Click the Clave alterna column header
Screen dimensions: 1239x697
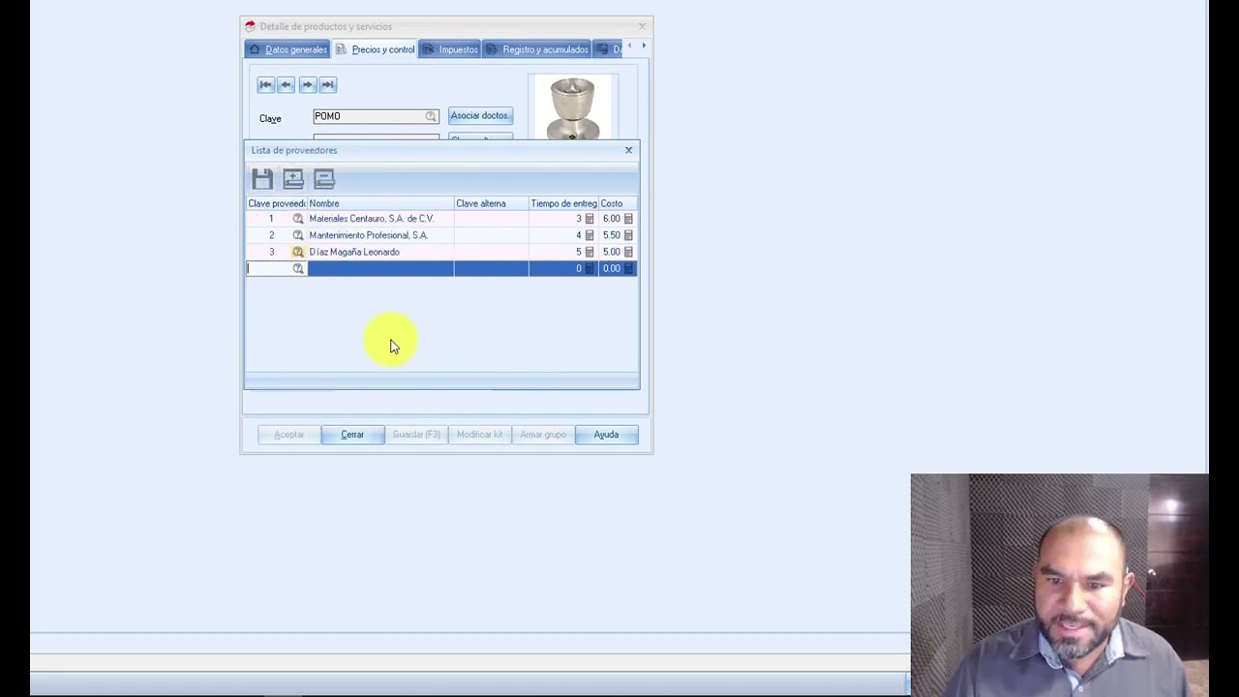tap(491, 203)
